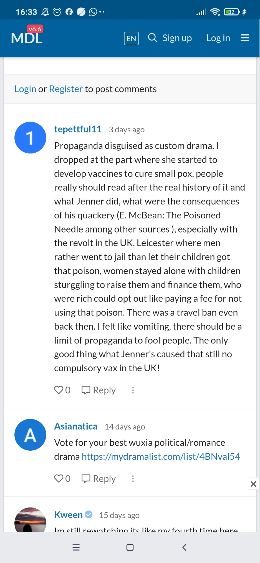
Task: Open more options on tepettful11's comment
Action: click(x=133, y=390)
